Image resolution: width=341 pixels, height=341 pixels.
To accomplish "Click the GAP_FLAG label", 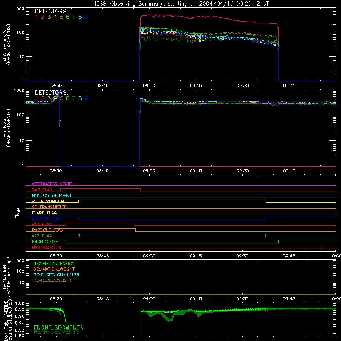I will [x=42, y=190].
